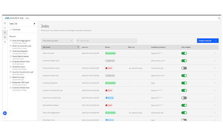Click job icon beside Payroll Batch Upload recent

(11, 57)
